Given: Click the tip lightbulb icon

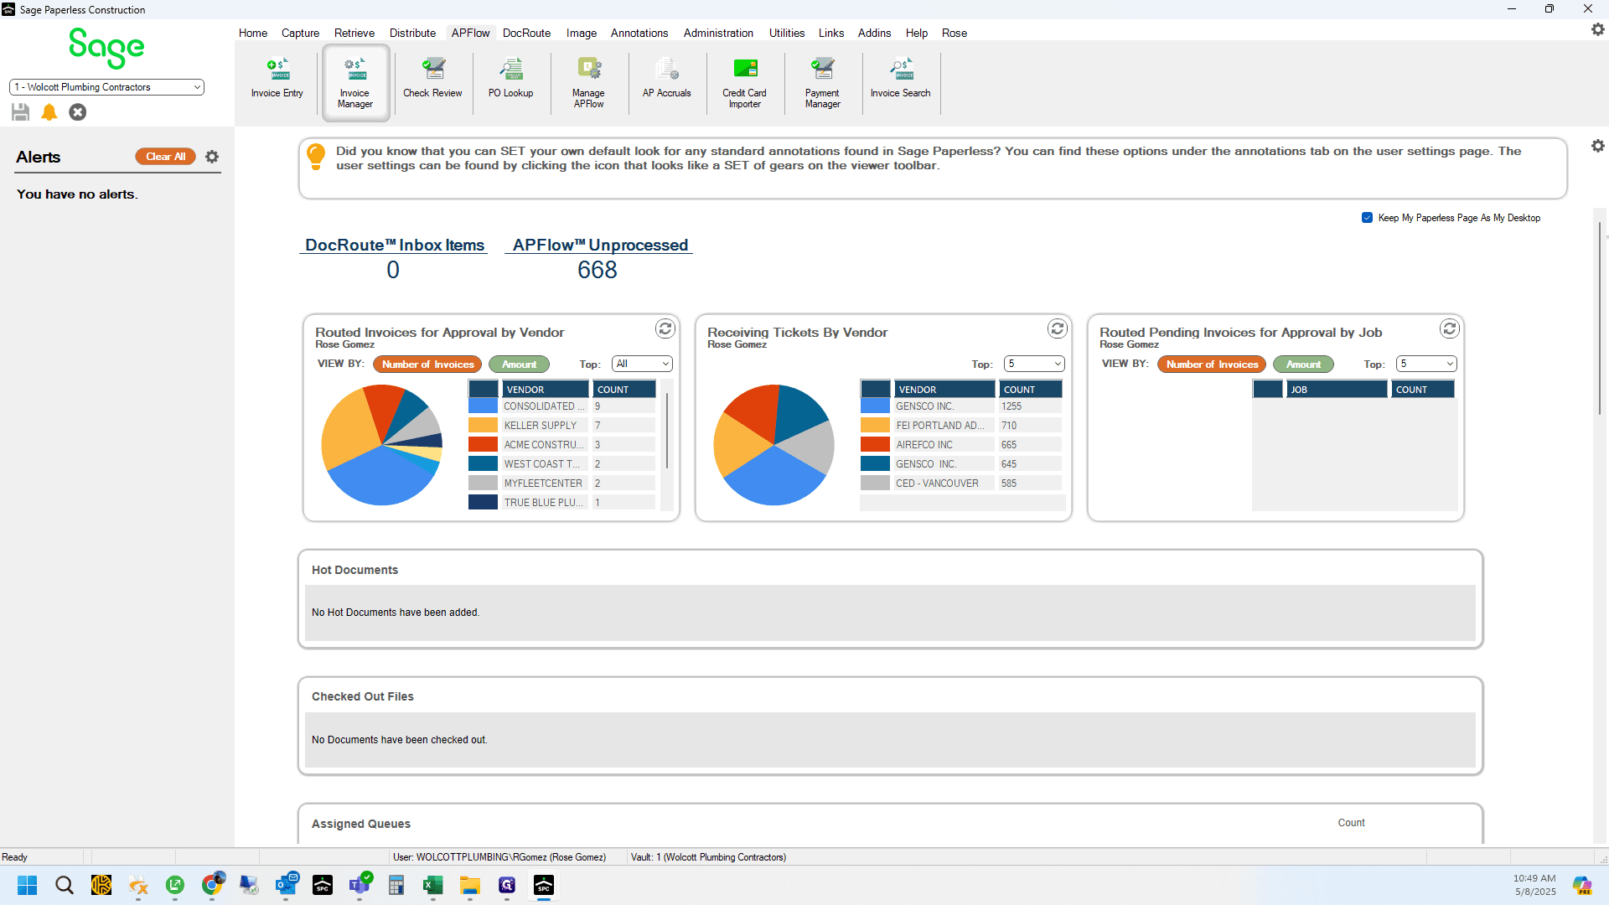Looking at the screenshot, I should pos(316,157).
